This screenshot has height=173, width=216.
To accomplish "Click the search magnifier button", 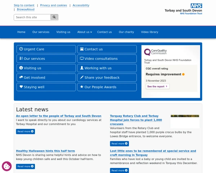I will click(54, 17).
